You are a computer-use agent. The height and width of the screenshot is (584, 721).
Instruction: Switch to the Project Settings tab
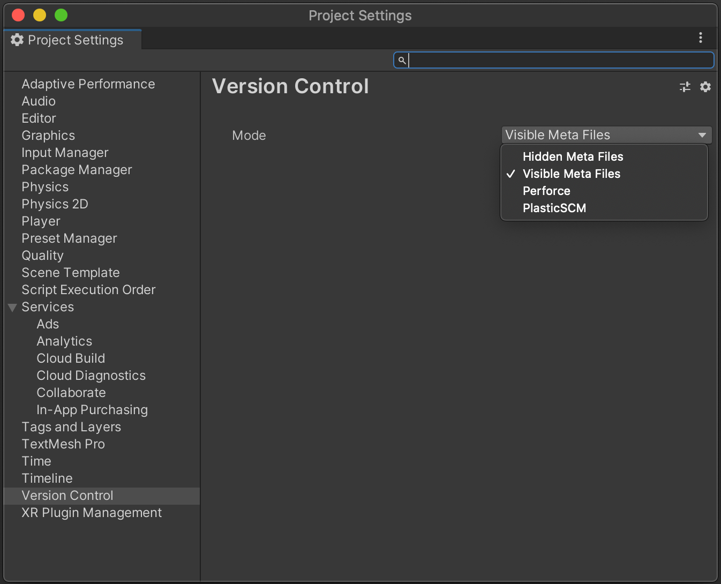[x=73, y=40]
